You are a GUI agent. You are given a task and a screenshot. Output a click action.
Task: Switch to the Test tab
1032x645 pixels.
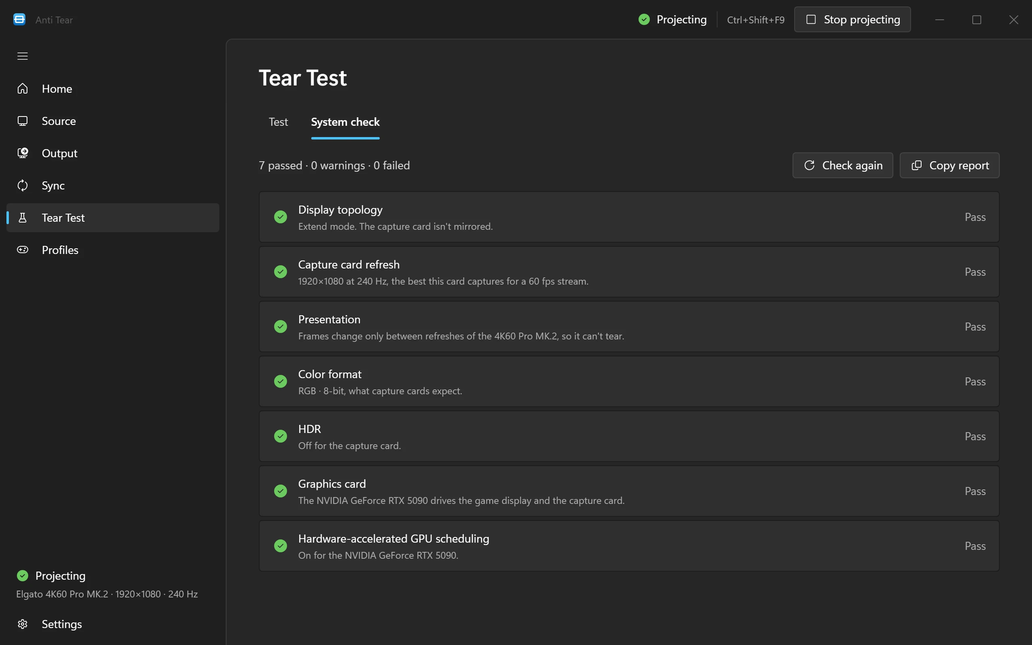[x=279, y=122]
